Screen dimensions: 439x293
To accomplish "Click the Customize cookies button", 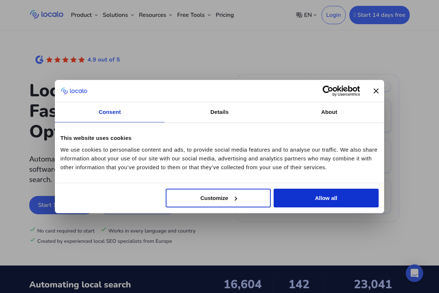I will 218,198.
